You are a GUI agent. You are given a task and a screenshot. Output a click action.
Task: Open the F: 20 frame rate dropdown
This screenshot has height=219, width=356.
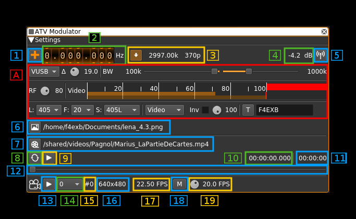[83, 110]
